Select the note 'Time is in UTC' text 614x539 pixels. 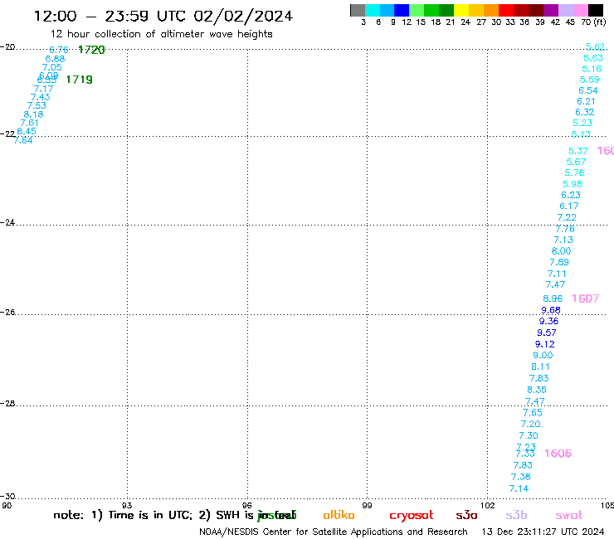point(150,515)
